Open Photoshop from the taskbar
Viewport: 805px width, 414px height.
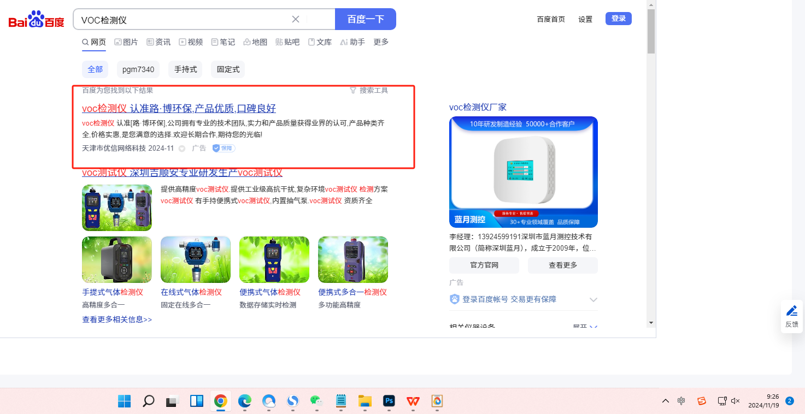(389, 401)
